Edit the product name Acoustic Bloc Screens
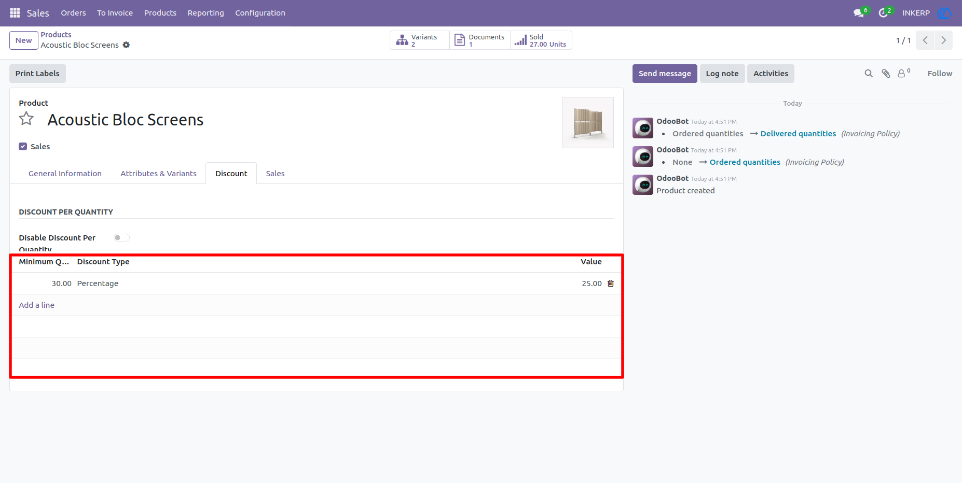The height and width of the screenshot is (483, 962). coord(126,120)
